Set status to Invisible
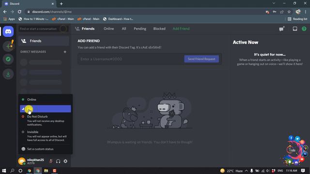This screenshot has width=310, height=174. 46,136
